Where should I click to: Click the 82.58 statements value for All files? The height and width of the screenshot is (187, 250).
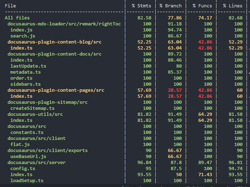pyautogui.click(x=145, y=18)
